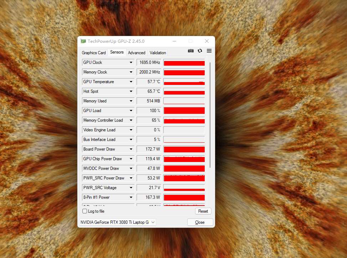Click the 5 % bus interface value
Screen dimensions: 347x258
(x=149, y=140)
